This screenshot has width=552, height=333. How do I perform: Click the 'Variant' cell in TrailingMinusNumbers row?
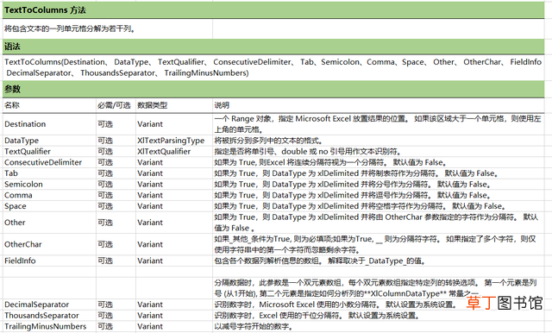pyautogui.click(x=174, y=326)
